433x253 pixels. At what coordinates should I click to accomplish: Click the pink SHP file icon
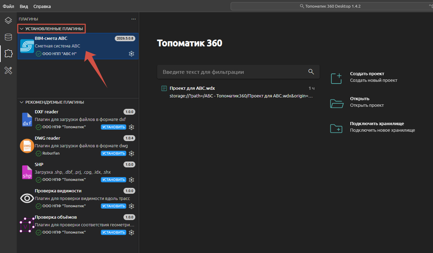click(27, 172)
